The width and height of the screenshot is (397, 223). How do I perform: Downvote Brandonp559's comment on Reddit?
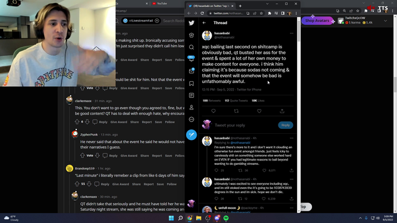(89, 184)
